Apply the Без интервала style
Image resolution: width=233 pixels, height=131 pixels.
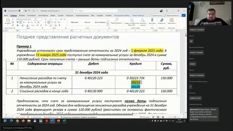(x=100, y=22)
